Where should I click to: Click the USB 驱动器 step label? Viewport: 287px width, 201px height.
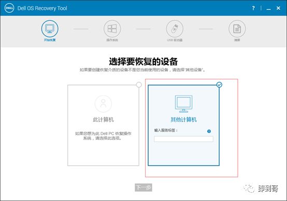point(175,40)
